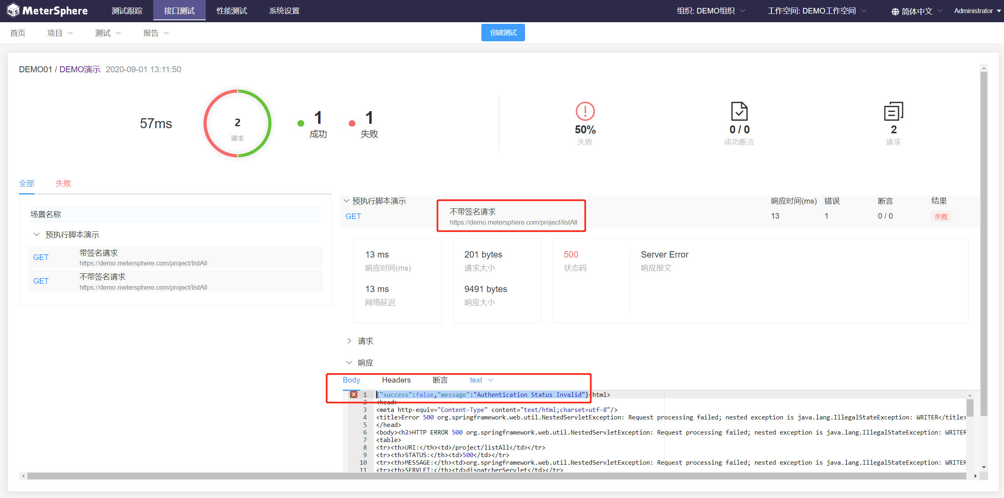Screen dimensions: 1004x498
Task: Click the horizontal scrollbar at the bottom
Action: pos(496,476)
